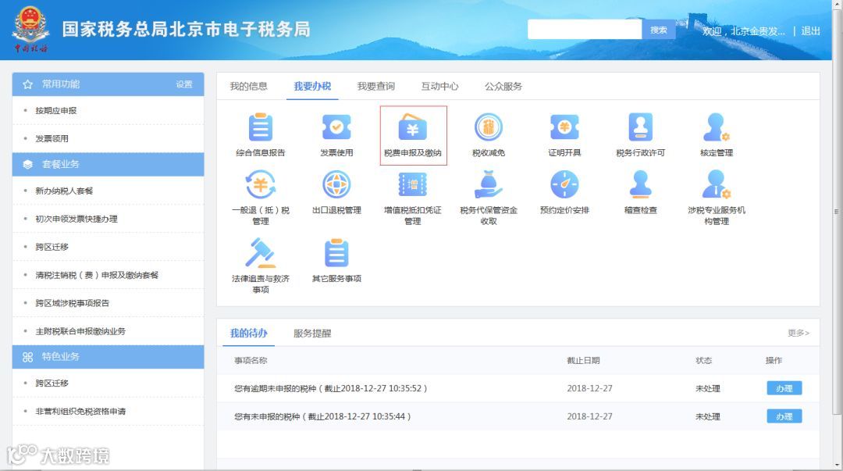This screenshot has width=843, height=471.
Task: Click the star icon beside 常用功能
Action: 28,84
